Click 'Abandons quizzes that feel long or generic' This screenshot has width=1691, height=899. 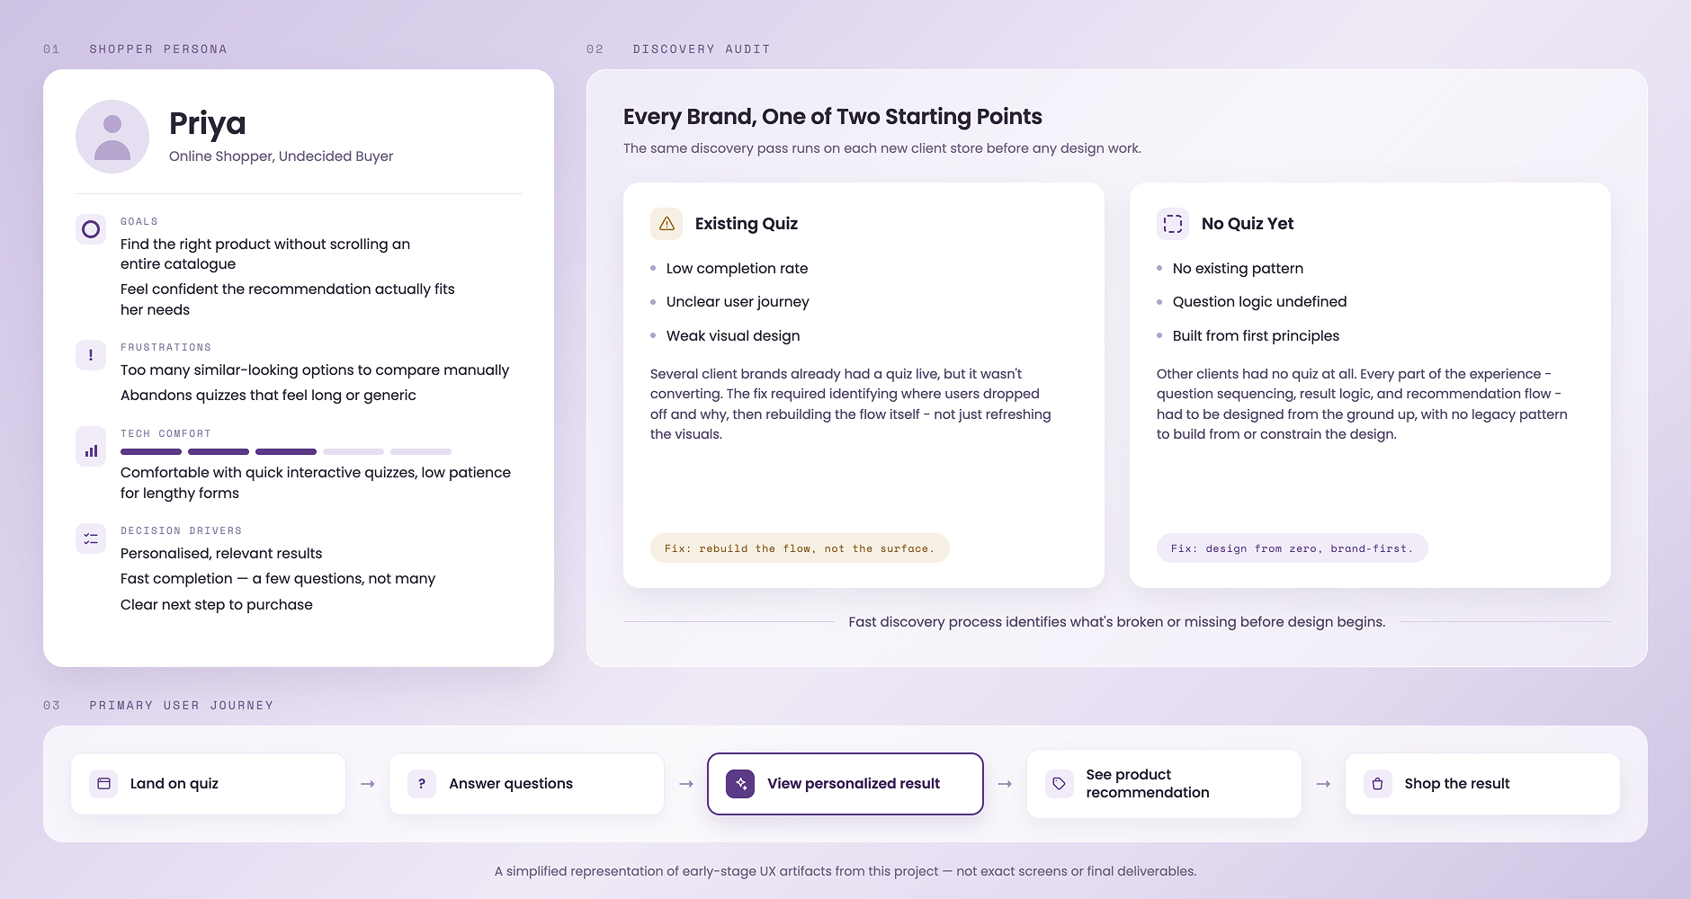(x=268, y=396)
